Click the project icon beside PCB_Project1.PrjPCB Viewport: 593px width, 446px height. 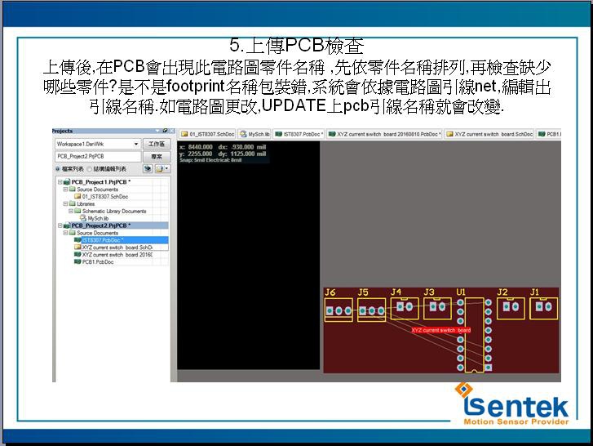click(67, 182)
